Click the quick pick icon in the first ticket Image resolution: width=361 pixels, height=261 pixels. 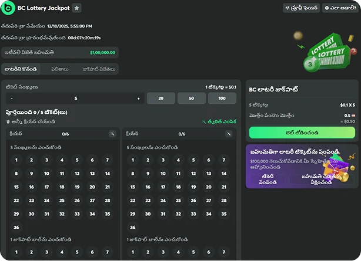pyautogui.click(x=112, y=134)
